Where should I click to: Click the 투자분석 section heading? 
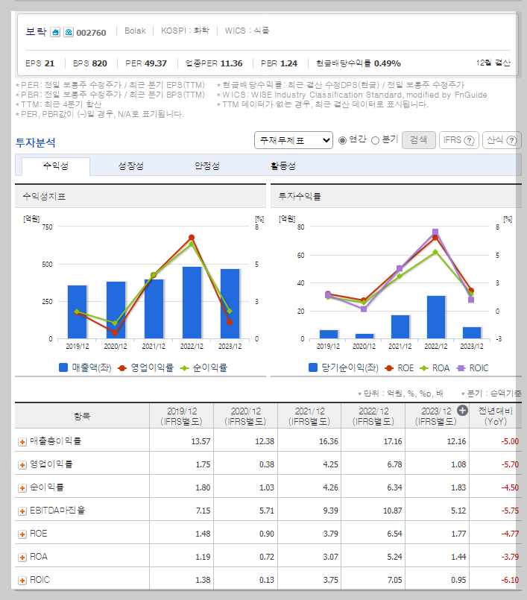click(36, 142)
